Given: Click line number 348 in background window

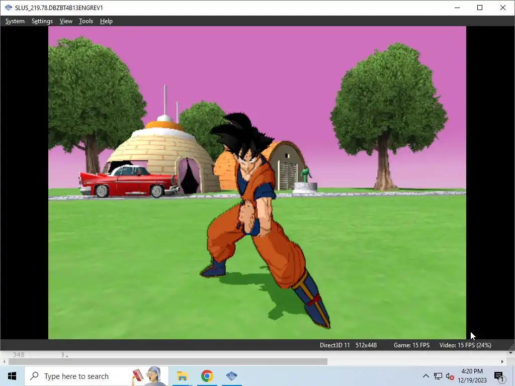Looking at the screenshot, I should [x=19, y=354].
